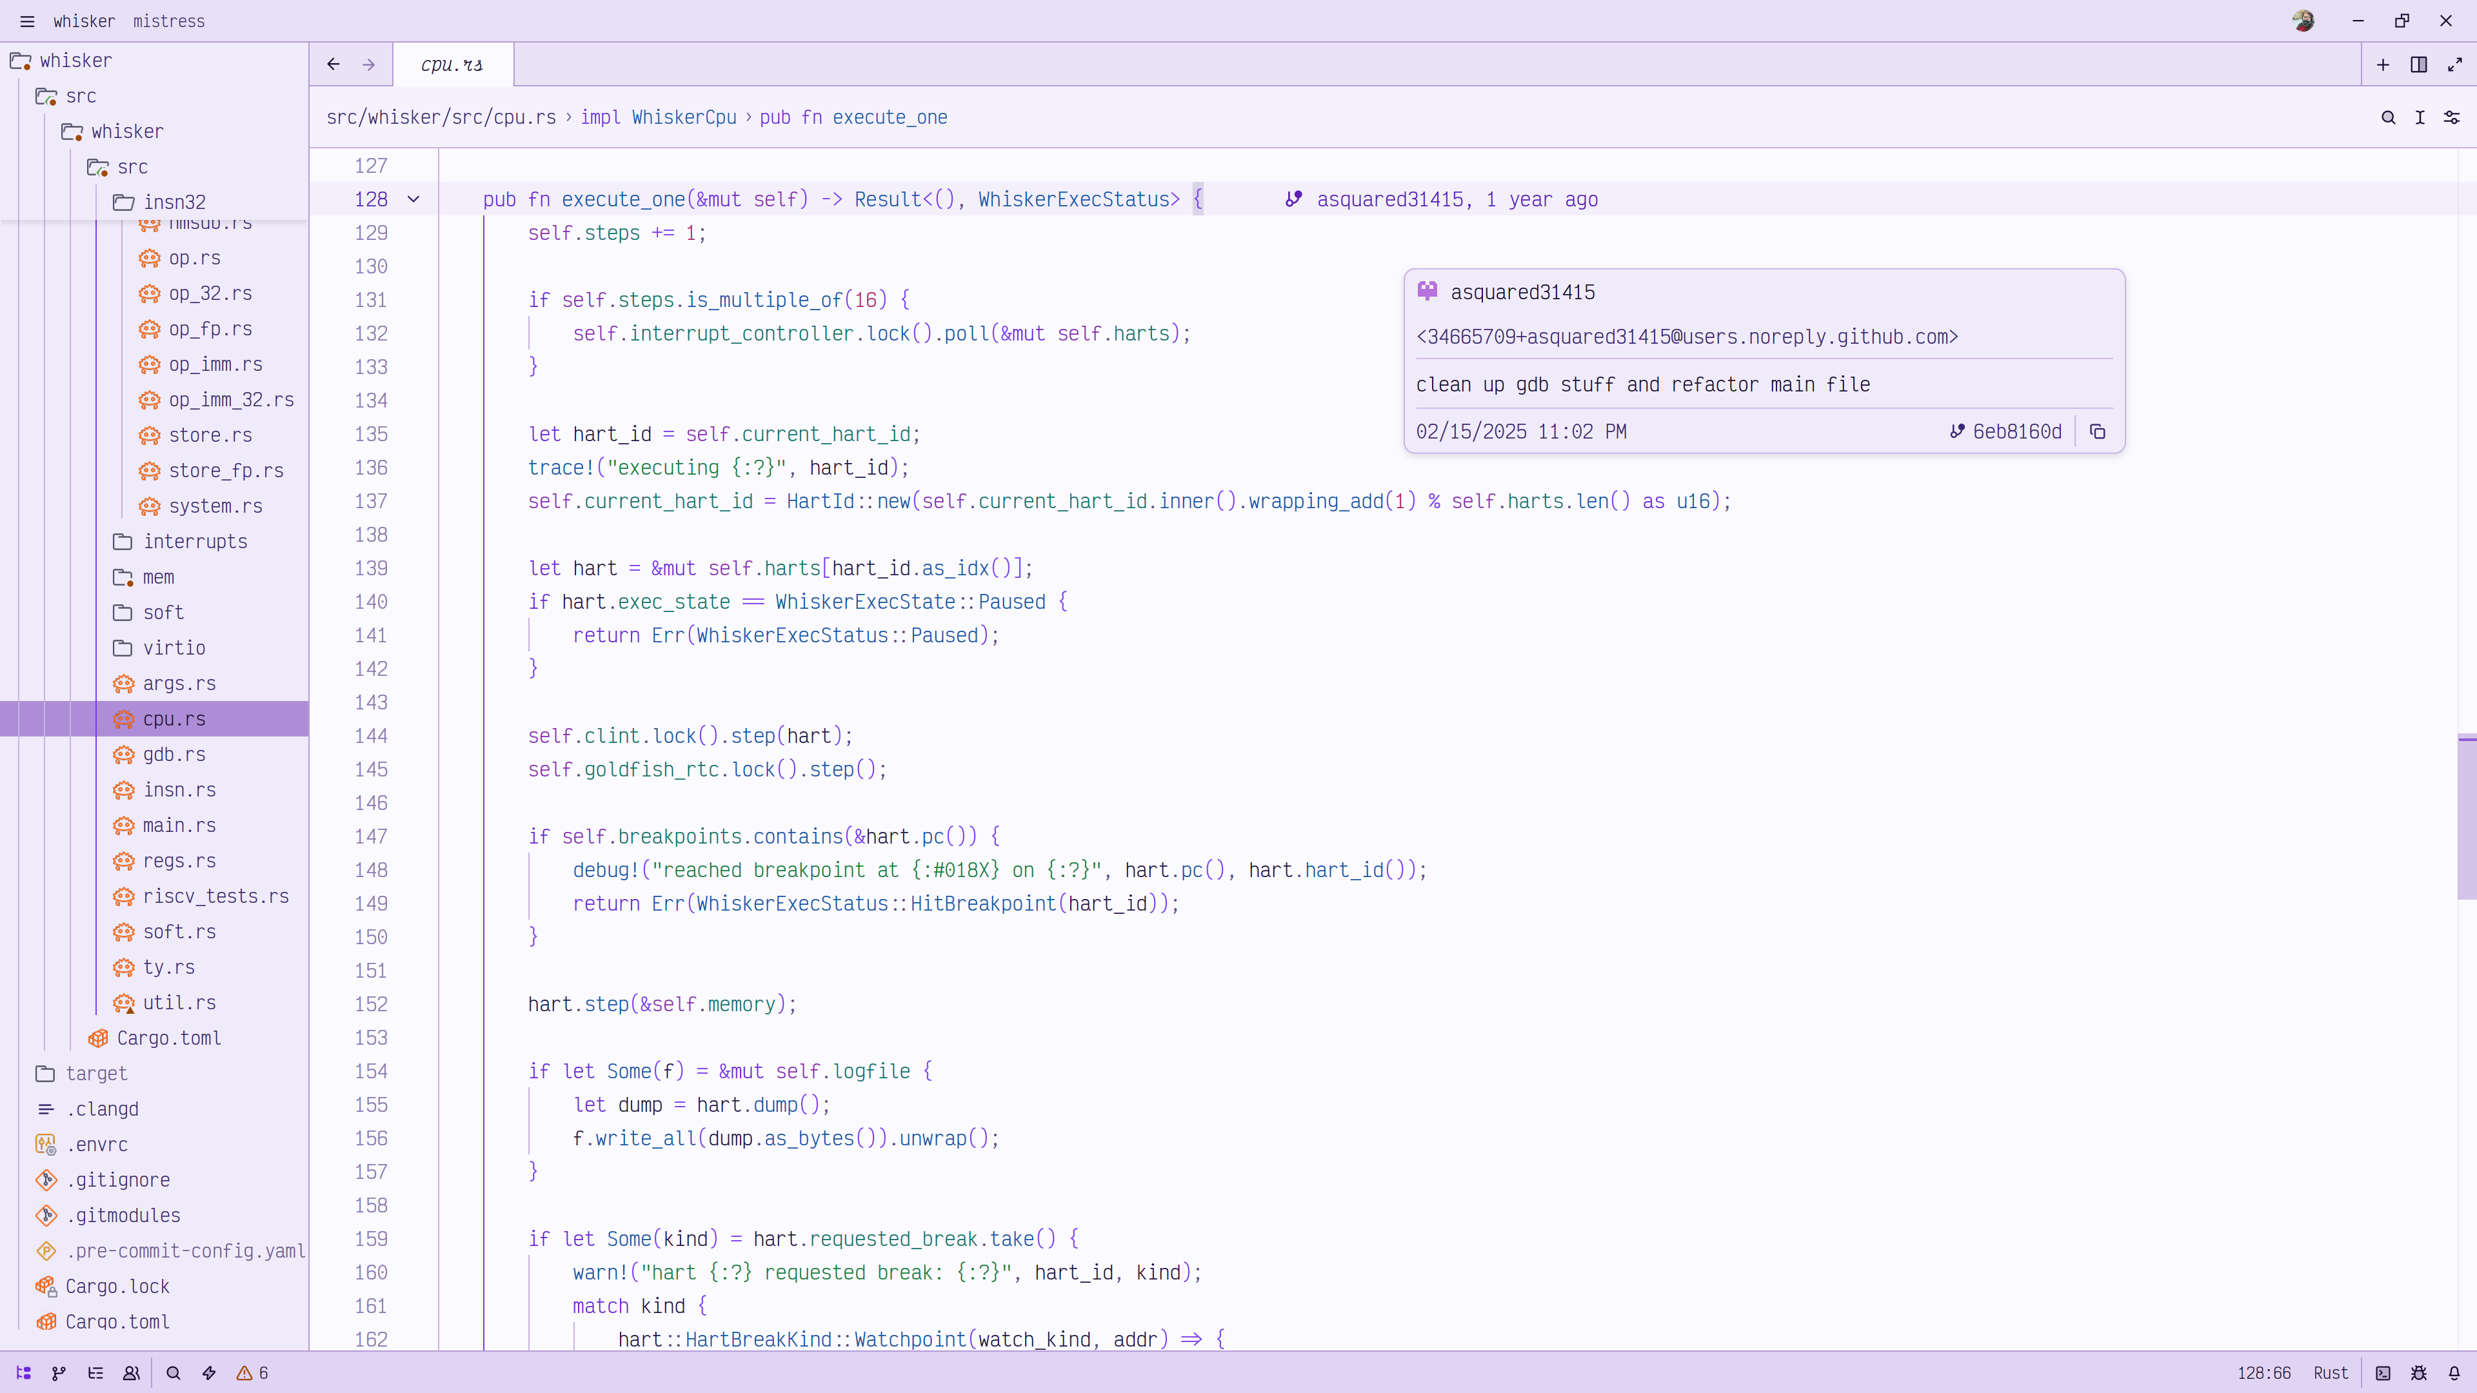This screenshot has height=1393, width=2477.
Task: Toggle the debugger panel
Action: click(x=2418, y=1373)
